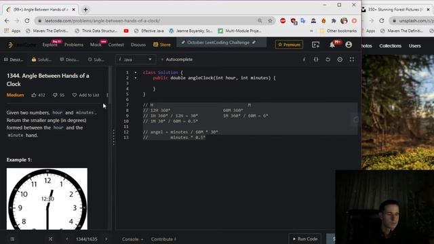Open the red adblock extension icon
The height and width of the screenshot is (244, 434).
pyautogui.click(x=283, y=21)
